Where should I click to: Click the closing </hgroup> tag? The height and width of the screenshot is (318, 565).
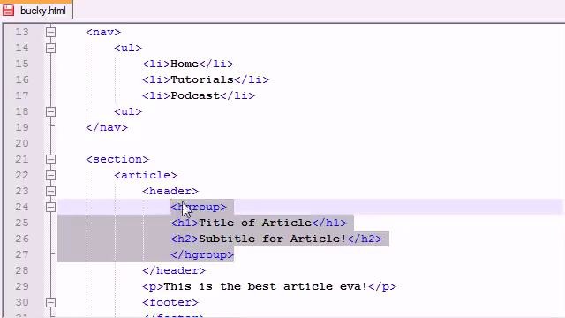[x=202, y=254]
